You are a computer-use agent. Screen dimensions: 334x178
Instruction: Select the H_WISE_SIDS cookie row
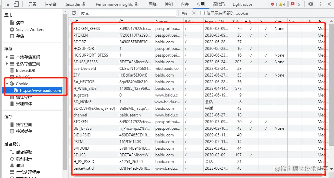point(198,89)
